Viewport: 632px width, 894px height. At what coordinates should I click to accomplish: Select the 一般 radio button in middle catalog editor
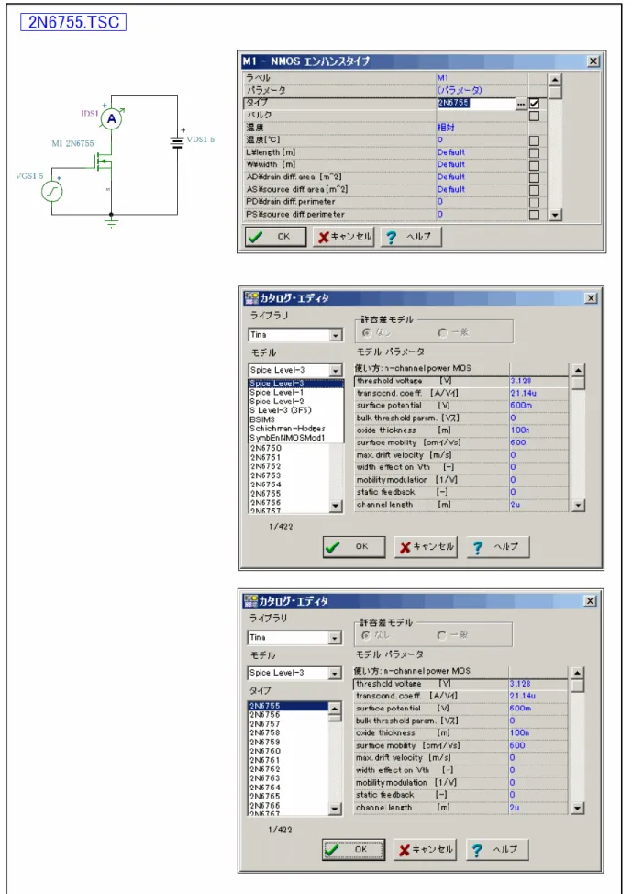(x=443, y=332)
